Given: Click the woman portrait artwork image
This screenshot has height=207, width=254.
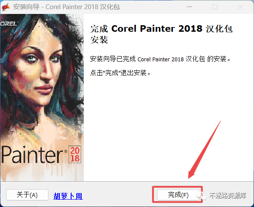Looking at the screenshot, I should 42,97.
